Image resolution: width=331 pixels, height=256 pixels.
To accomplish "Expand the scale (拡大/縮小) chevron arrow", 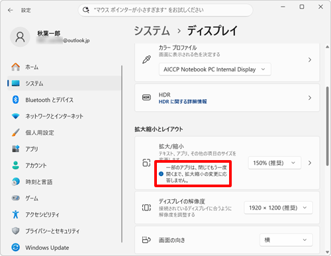I will 310,163.
